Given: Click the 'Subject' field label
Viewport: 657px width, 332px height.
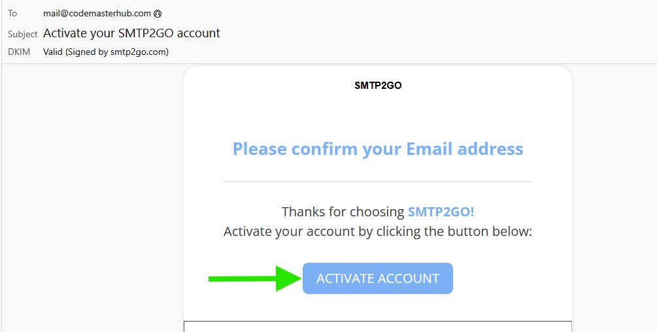Looking at the screenshot, I should (x=23, y=33).
